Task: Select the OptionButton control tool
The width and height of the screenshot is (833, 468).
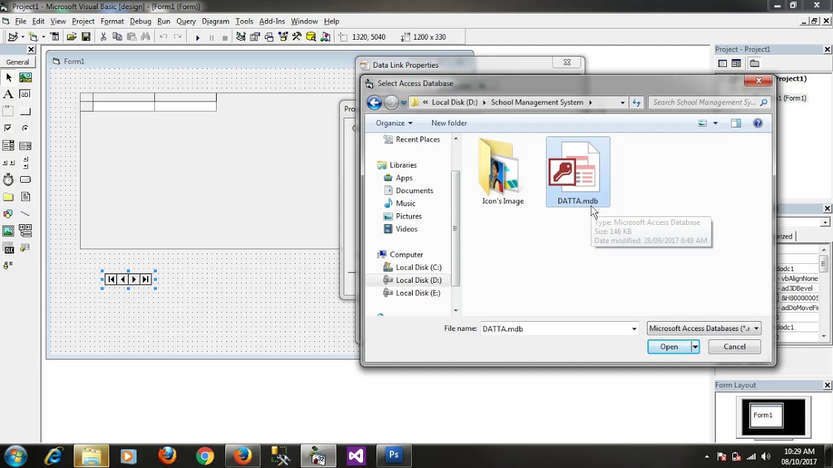Action: (x=25, y=128)
